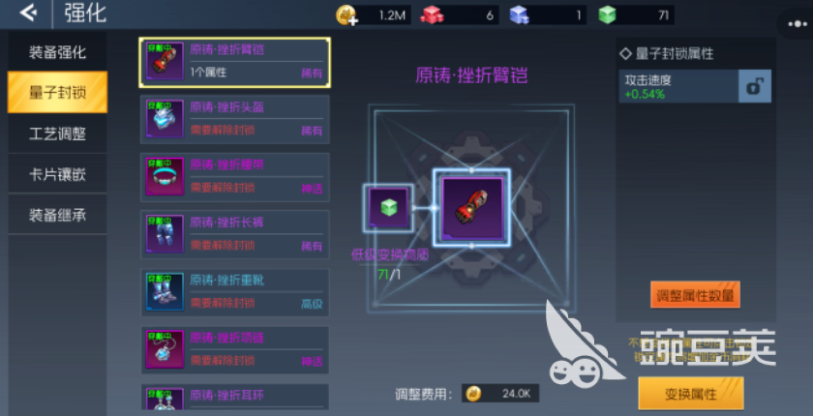Open the three-dot more options menu
This screenshot has width=813, height=416.
797,24
